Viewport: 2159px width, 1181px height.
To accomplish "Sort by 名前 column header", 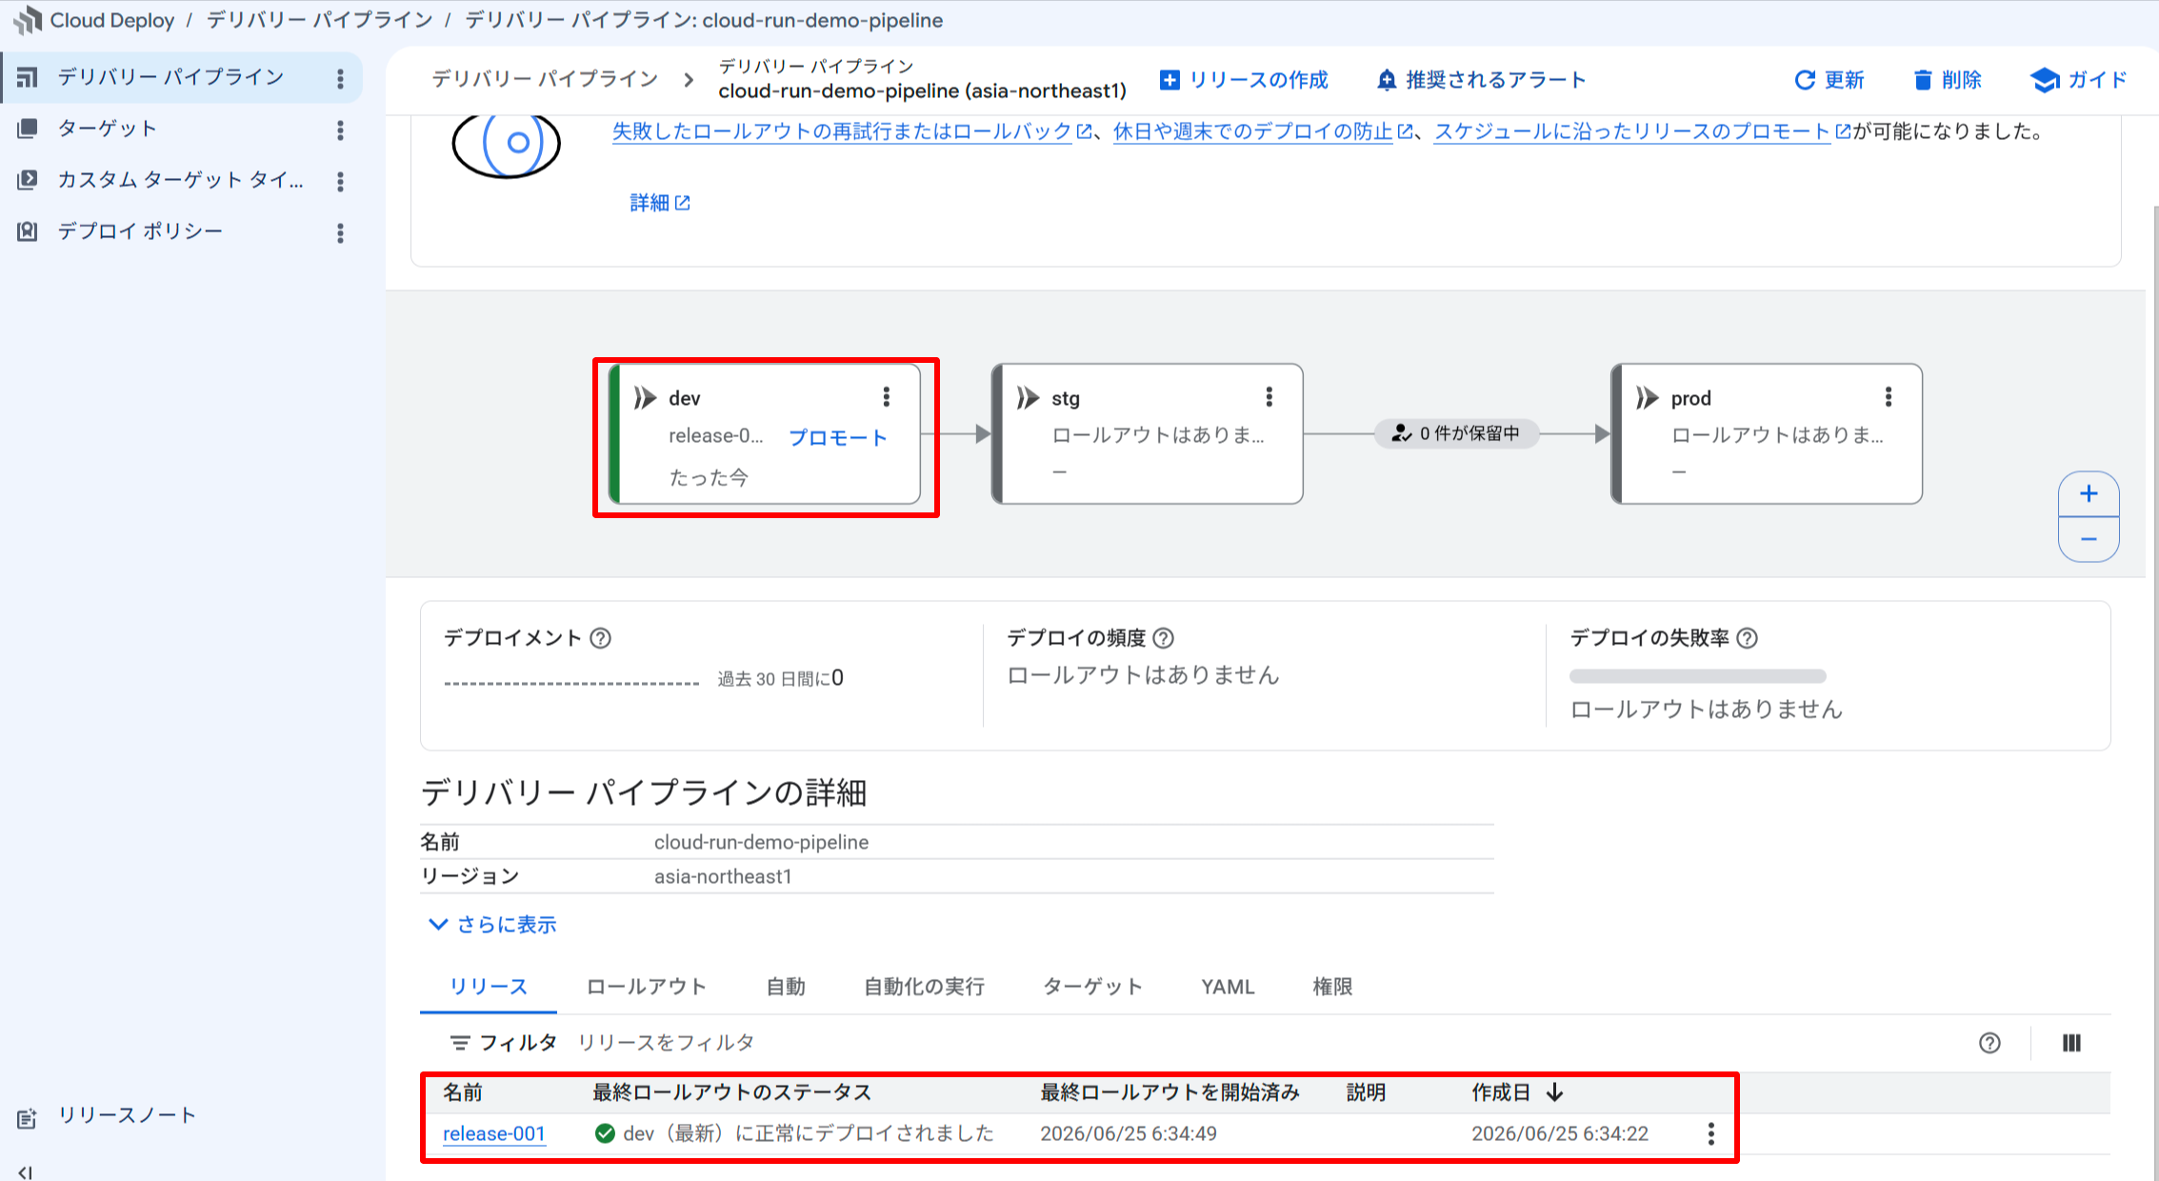I will pyautogui.click(x=463, y=1092).
